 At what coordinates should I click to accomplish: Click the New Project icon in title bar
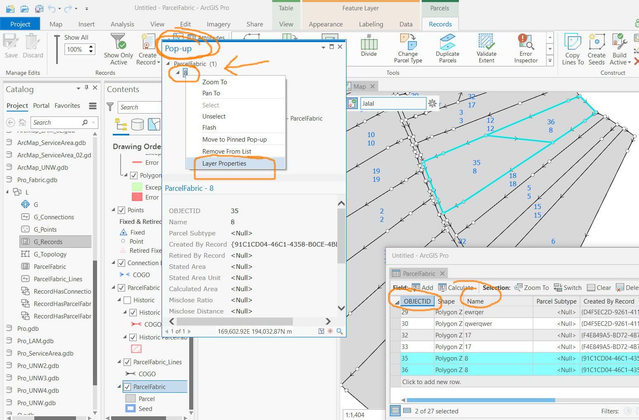pos(11,8)
